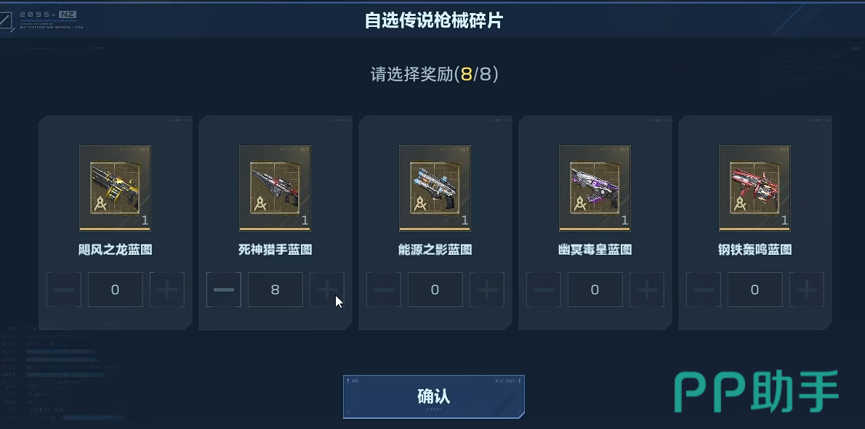Focus the 飓风之龙蓝图 quantity field showing 0
Viewport: 865px width, 429px height.
[116, 290]
